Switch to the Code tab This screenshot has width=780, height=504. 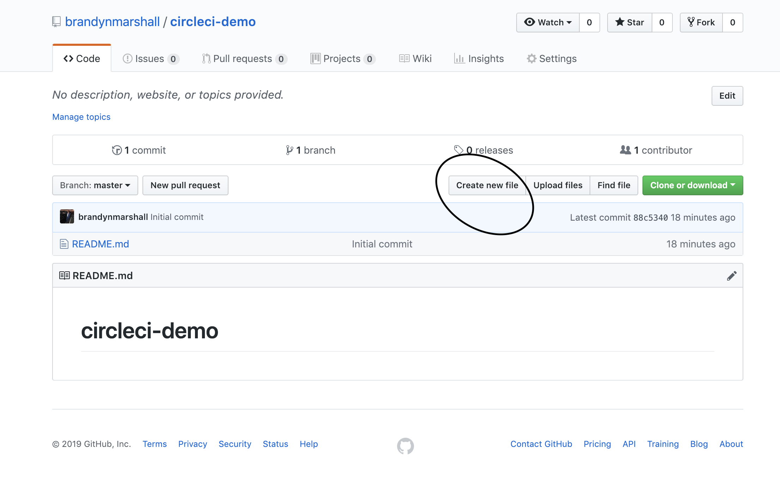pos(82,59)
